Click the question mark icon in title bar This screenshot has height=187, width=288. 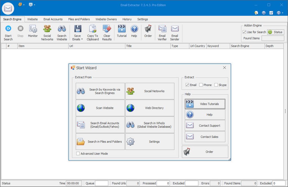(264, 13)
